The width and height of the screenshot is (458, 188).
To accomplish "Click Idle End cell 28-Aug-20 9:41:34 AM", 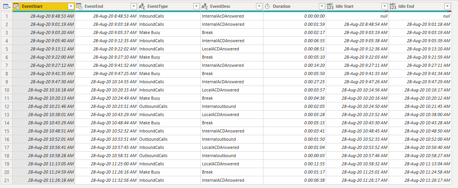I will pyautogui.click(x=420, y=73).
